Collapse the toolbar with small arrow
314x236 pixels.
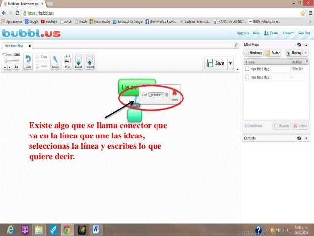238,69
